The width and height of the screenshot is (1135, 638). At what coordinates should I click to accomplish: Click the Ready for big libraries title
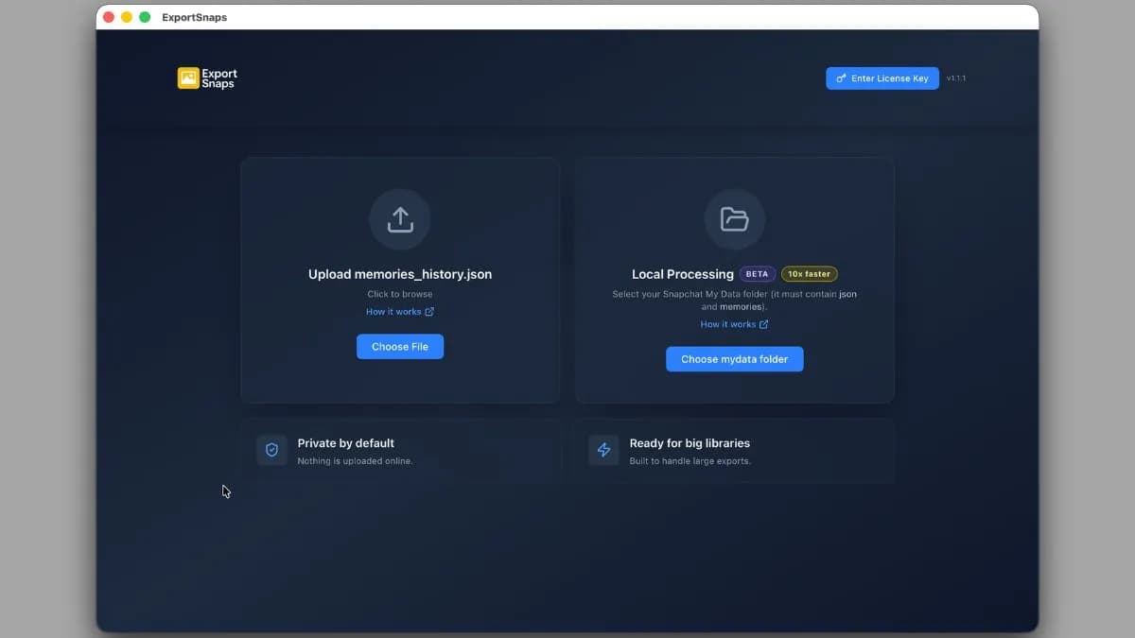(690, 442)
